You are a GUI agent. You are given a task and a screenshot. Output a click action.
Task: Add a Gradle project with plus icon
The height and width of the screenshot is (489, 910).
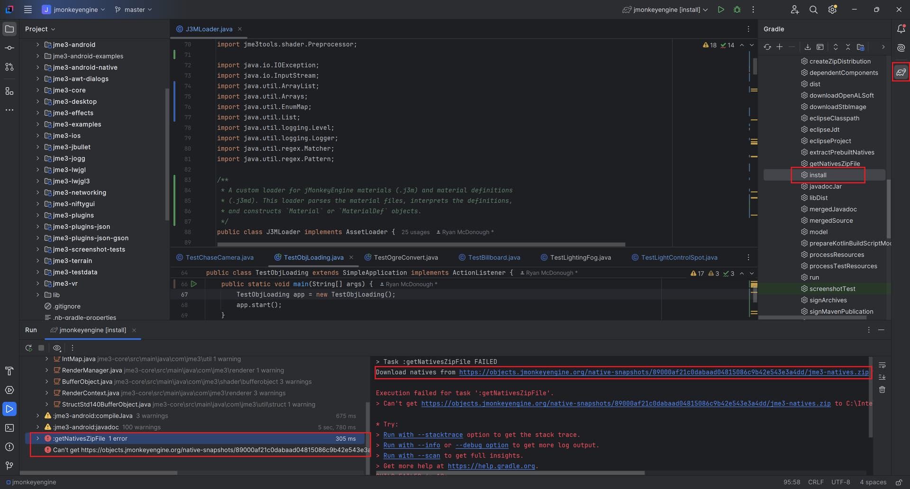coord(780,47)
